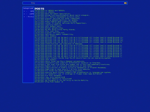Viewport: 150px width, 112px height.
Task: Open Episode Look At Villainess Episode 10 post
Action: (84, 41)
